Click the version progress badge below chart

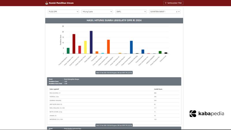tap(114, 73)
